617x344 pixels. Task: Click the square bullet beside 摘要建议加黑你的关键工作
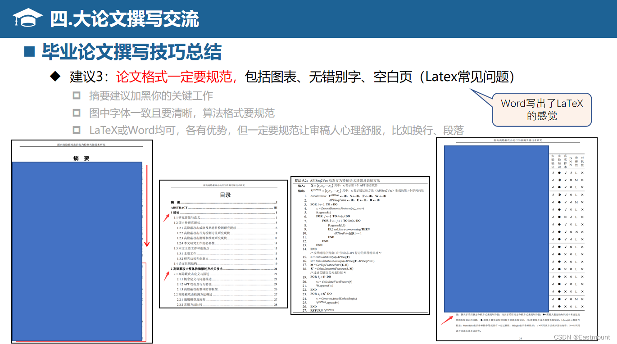pyautogui.click(x=77, y=95)
